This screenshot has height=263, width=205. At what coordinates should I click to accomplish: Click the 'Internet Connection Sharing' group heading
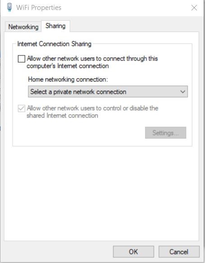(54, 44)
